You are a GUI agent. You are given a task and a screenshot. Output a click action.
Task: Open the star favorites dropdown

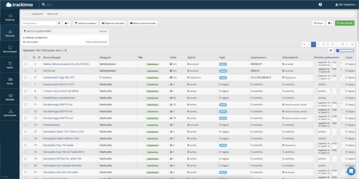(67, 23)
